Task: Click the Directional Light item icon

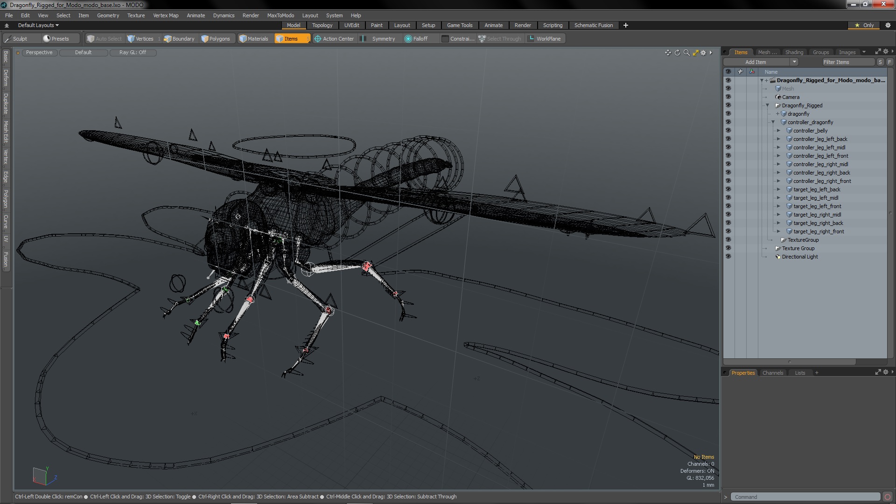Action: pos(778,257)
